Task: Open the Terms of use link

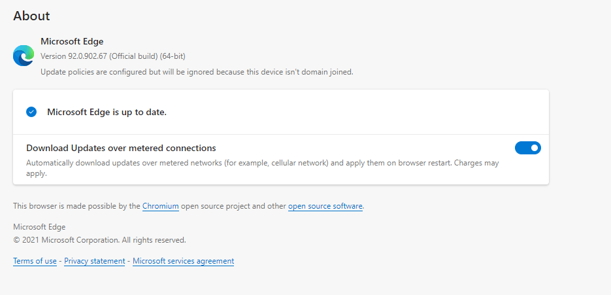Action: click(x=35, y=261)
